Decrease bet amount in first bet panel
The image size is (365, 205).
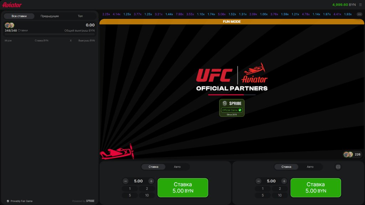coord(125,181)
